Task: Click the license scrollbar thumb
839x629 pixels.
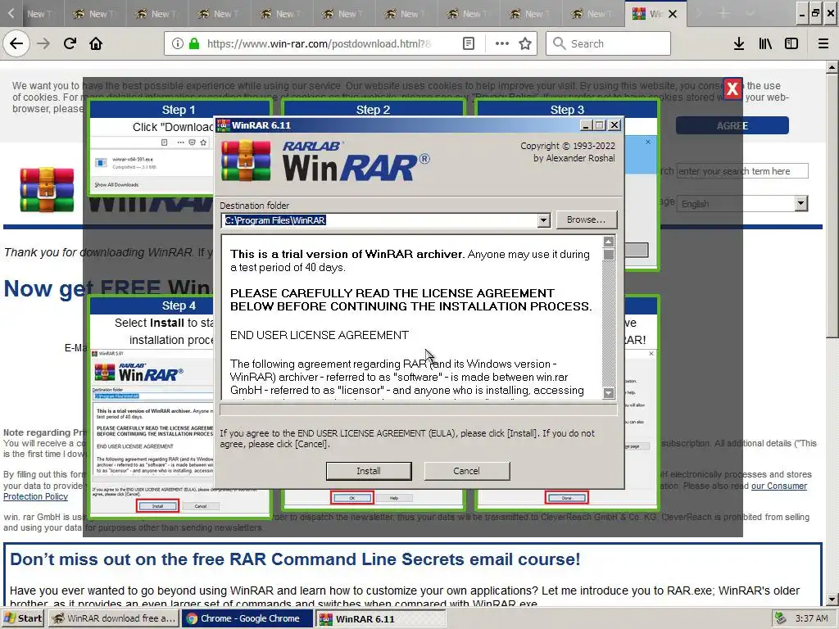Action: tap(609, 255)
